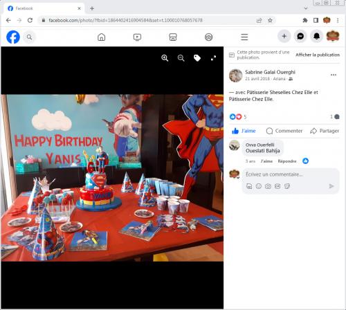Add a GIF to the comment
The image size is (346, 310).
tap(277, 186)
